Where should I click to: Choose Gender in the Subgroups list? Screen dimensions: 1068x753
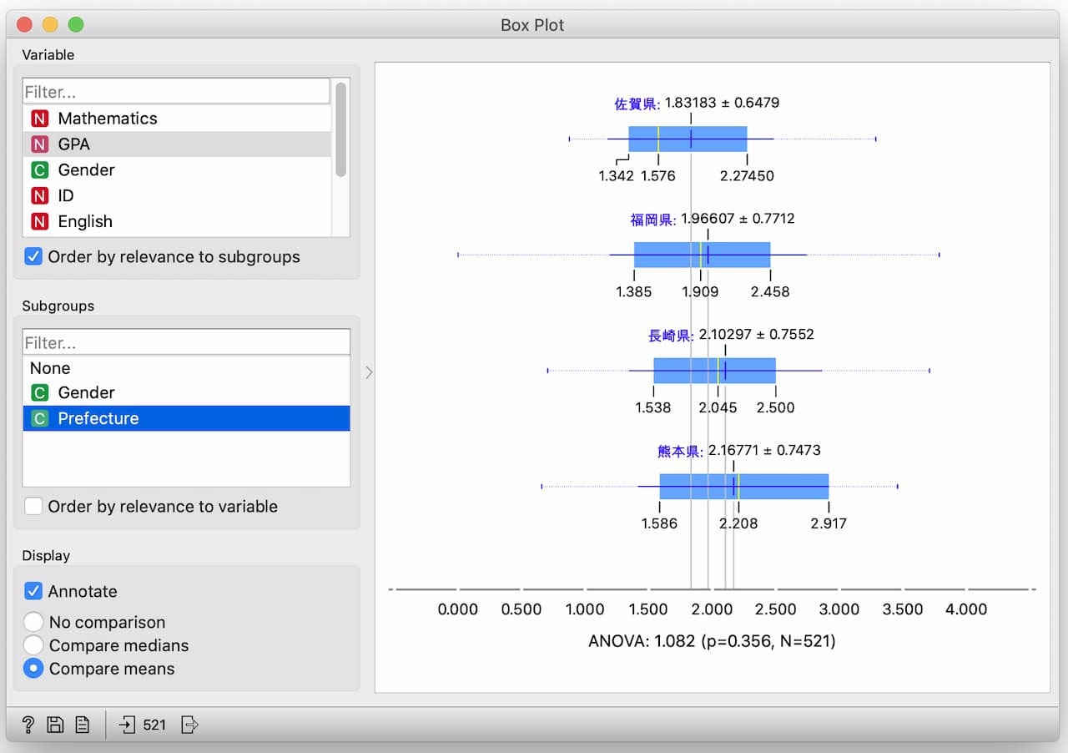pos(86,393)
